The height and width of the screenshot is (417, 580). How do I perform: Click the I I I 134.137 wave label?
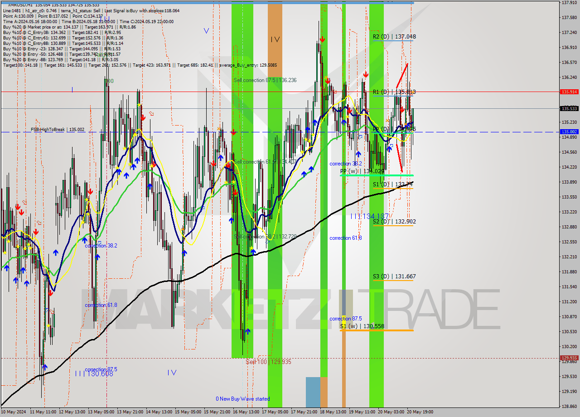pos(370,216)
